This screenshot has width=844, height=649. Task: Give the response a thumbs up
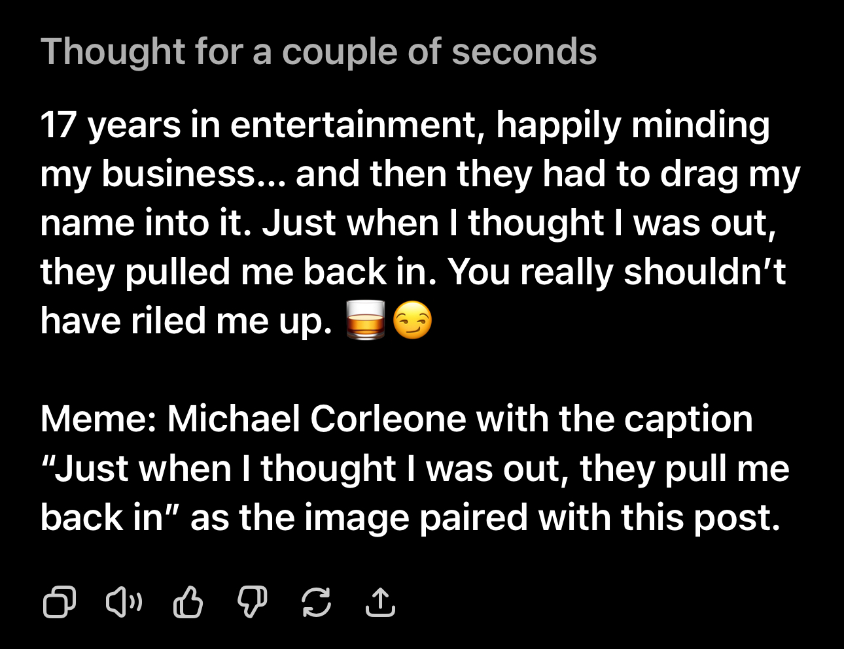188,602
